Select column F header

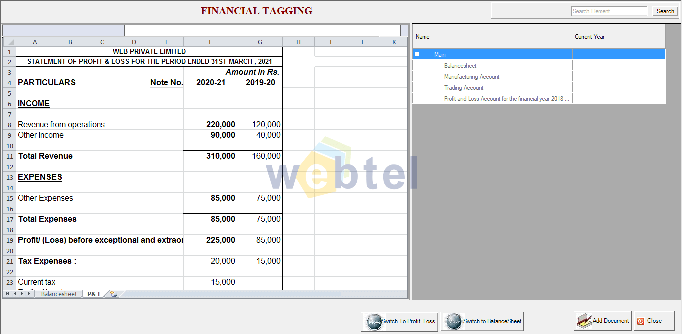[210, 42]
